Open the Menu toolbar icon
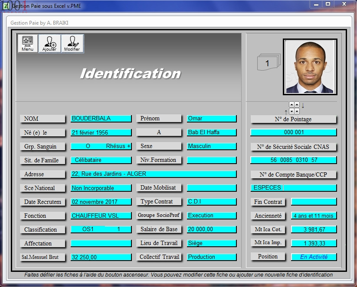The width and height of the screenshot is (357, 287). [x=28, y=43]
